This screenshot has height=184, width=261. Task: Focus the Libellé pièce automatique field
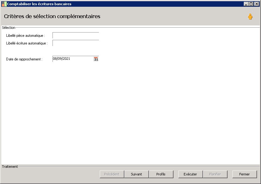coord(76,35)
